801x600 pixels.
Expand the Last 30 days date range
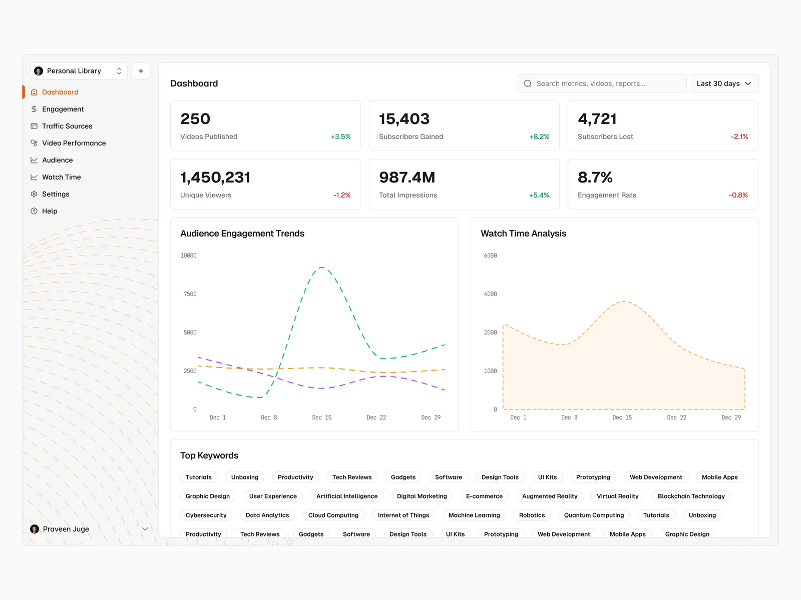(724, 83)
